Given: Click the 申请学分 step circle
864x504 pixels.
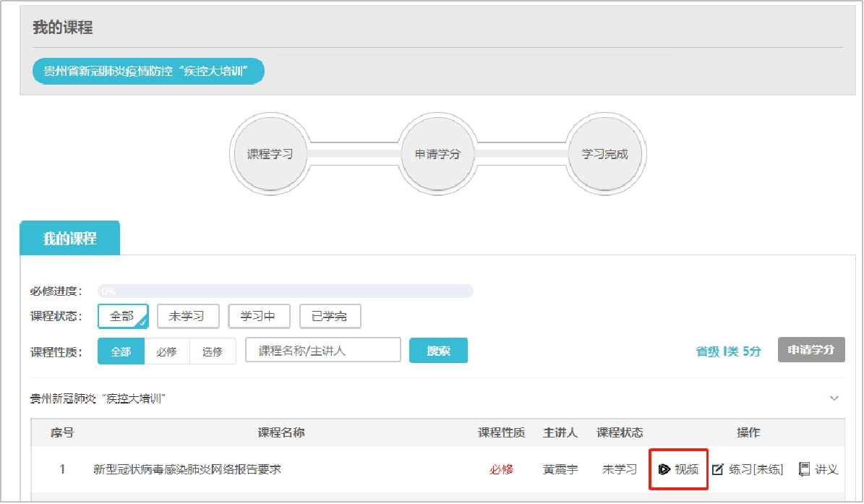Looking at the screenshot, I should click(437, 154).
